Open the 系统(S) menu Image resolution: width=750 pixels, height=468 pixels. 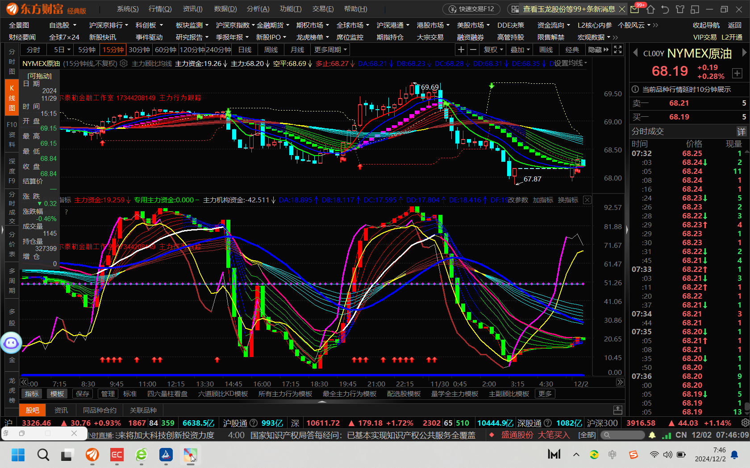click(x=128, y=9)
